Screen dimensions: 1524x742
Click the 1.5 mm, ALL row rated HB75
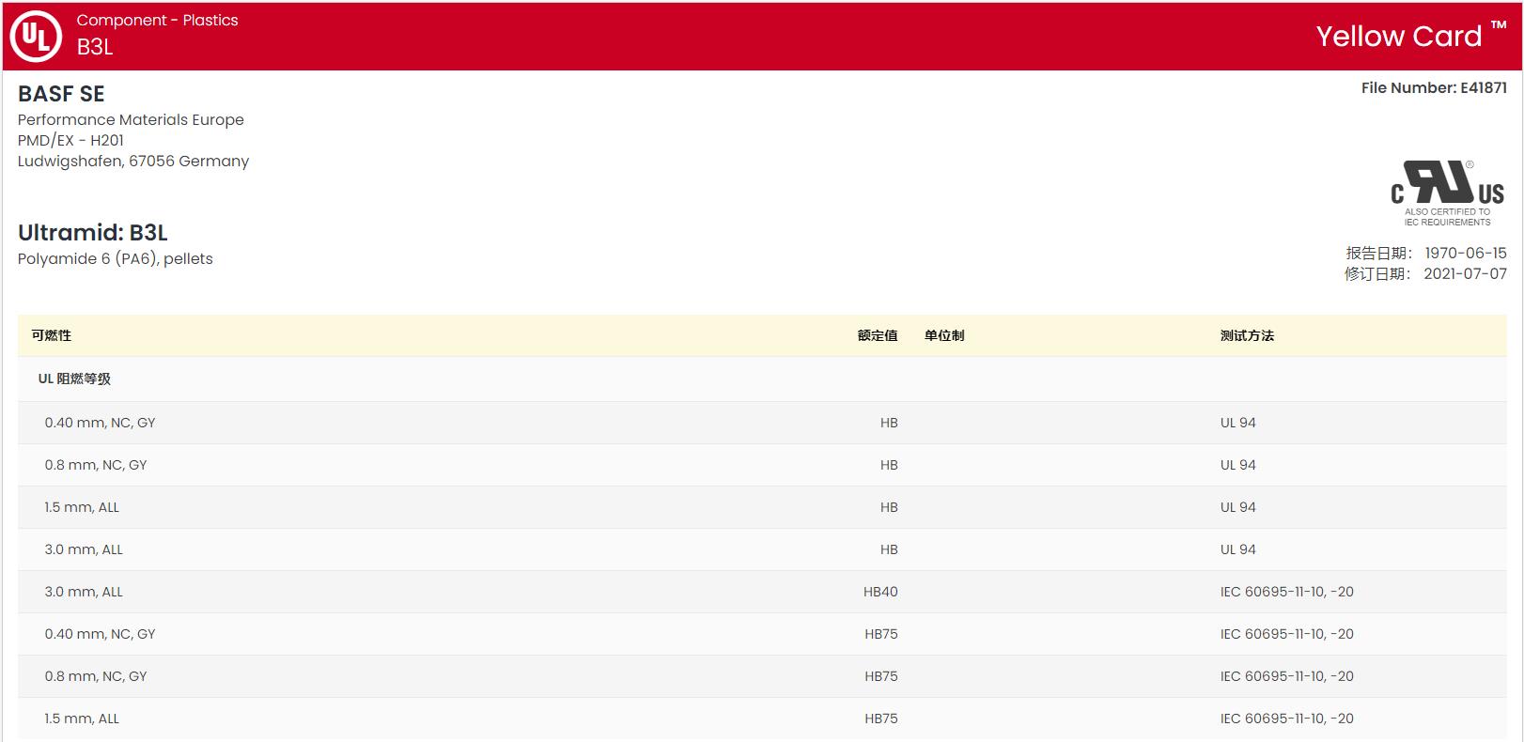(762, 719)
